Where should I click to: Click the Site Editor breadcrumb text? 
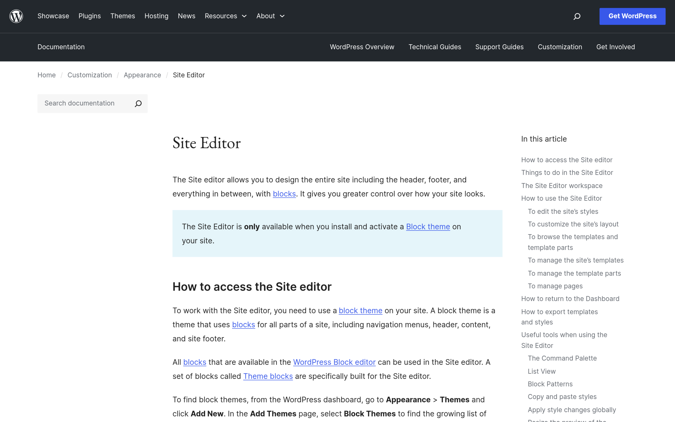point(189,75)
